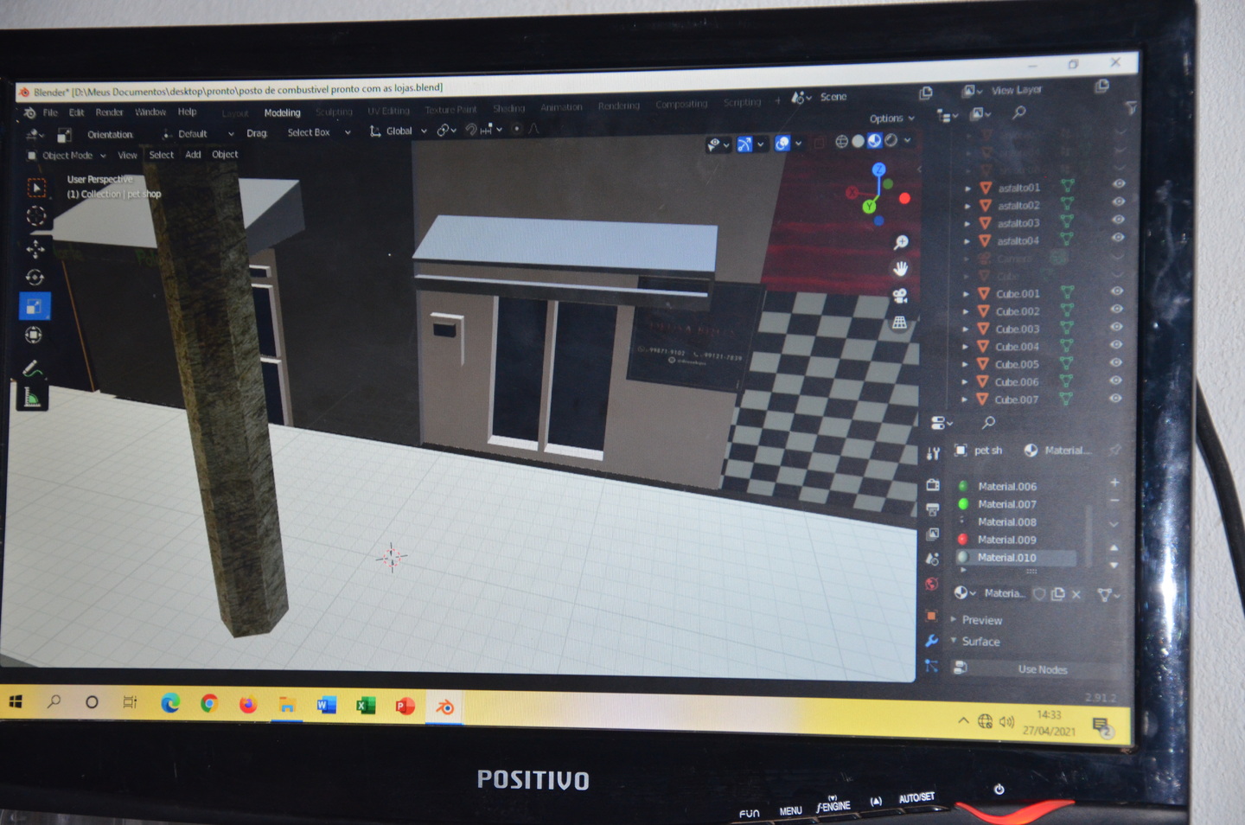Hide Cube.007 in the outliner
The height and width of the screenshot is (825, 1245).
point(1115,398)
